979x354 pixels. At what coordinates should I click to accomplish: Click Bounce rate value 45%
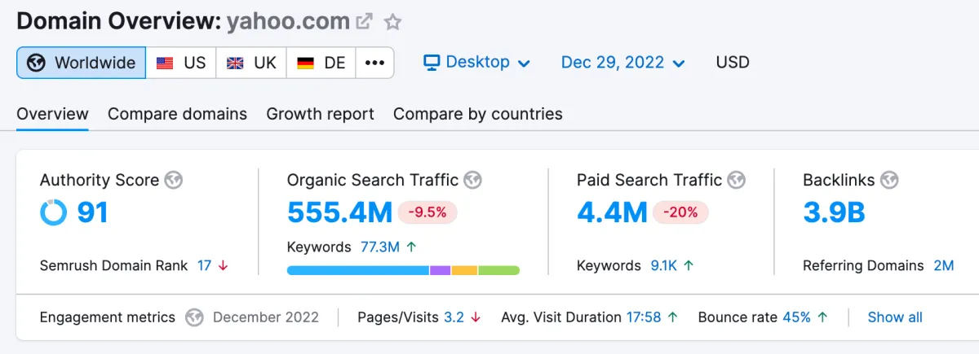796,317
